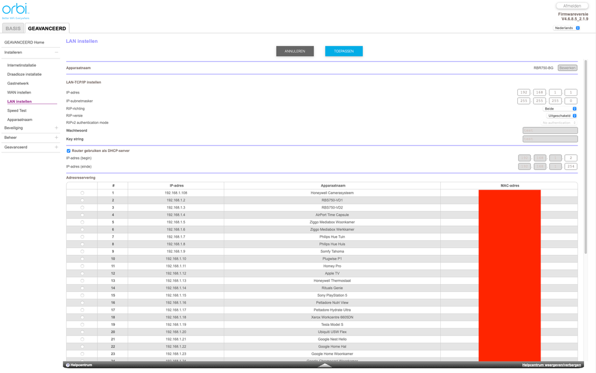The height and width of the screenshot is (373, 596).
Task: Click the page vertical scrollbar
Action: 586,157
